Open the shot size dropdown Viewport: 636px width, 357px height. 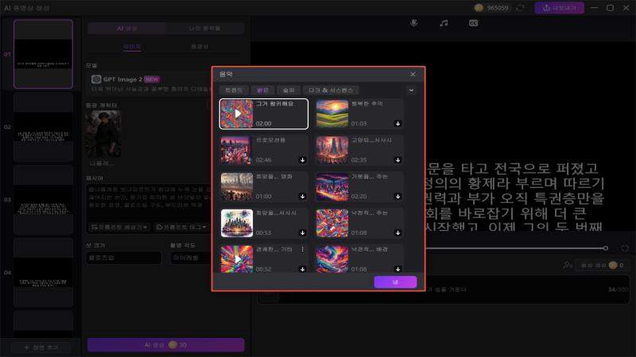pos(124,257)
